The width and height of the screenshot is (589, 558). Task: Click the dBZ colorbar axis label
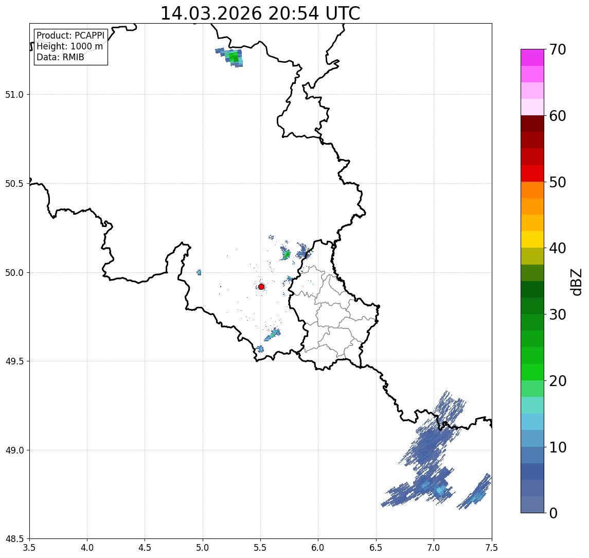point(576,282)
